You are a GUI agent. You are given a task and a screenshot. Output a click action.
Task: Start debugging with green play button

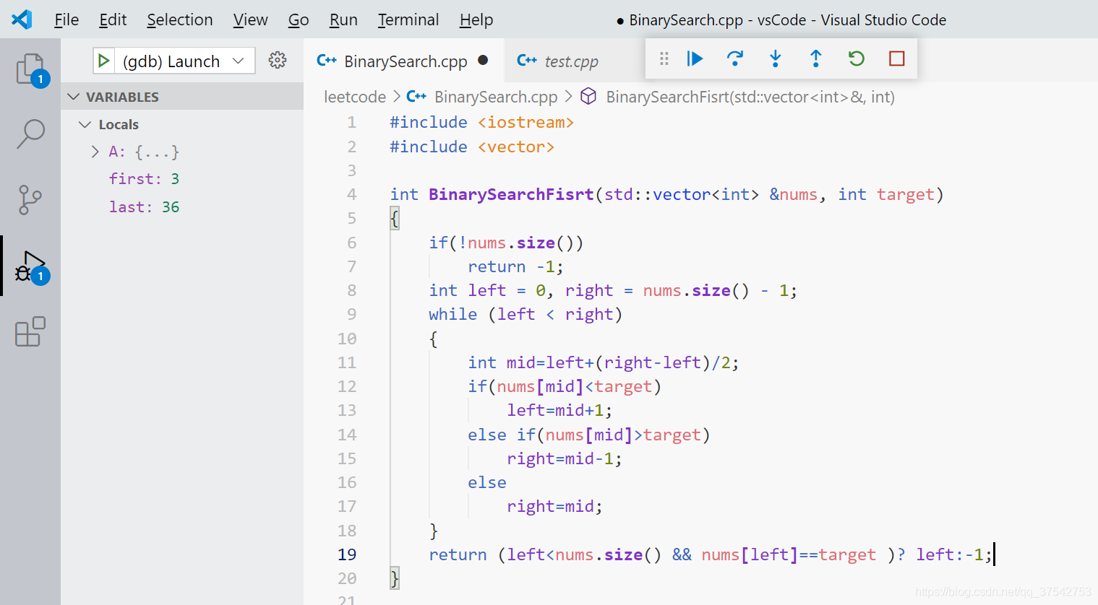pos(103,61)
